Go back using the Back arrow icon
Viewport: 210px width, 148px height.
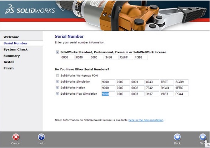coord(177,137)
